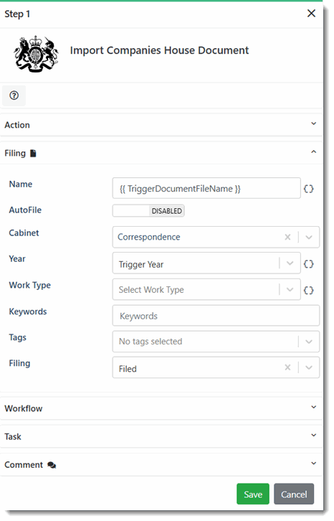334x521 pixels.
Task: Click into the Keywords input field
Action: (216, 316)
